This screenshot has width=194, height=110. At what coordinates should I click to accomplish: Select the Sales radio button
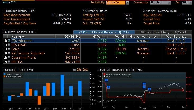[9, 49]
